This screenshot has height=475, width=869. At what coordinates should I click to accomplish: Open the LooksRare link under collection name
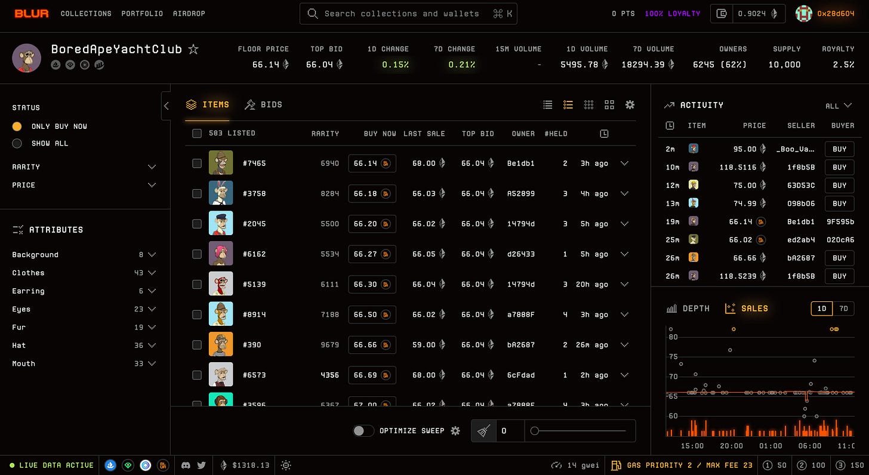(x=70, y=65)
